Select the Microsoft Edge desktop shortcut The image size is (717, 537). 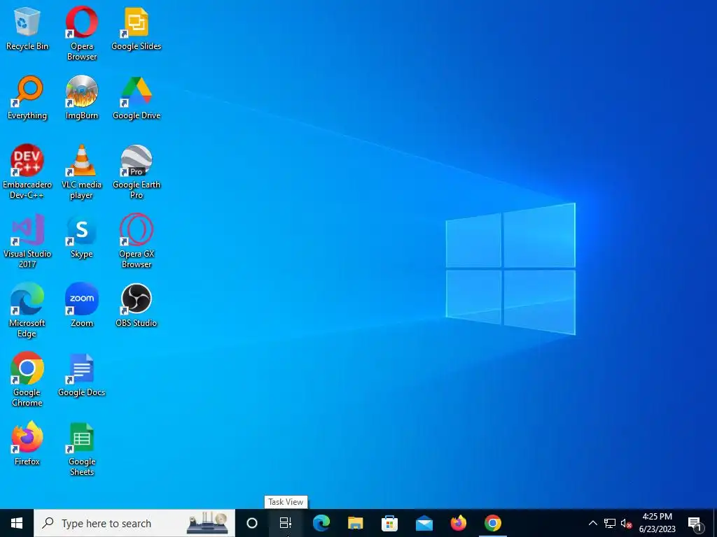point(27,310)
